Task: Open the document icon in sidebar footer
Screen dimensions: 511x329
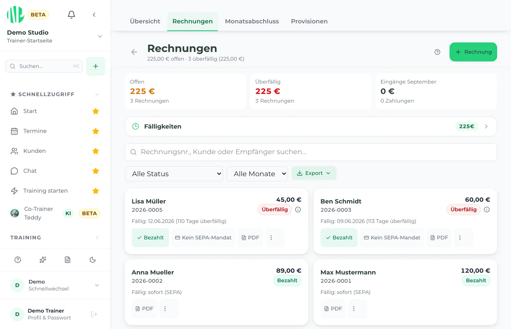Action: tap(67, 260)
